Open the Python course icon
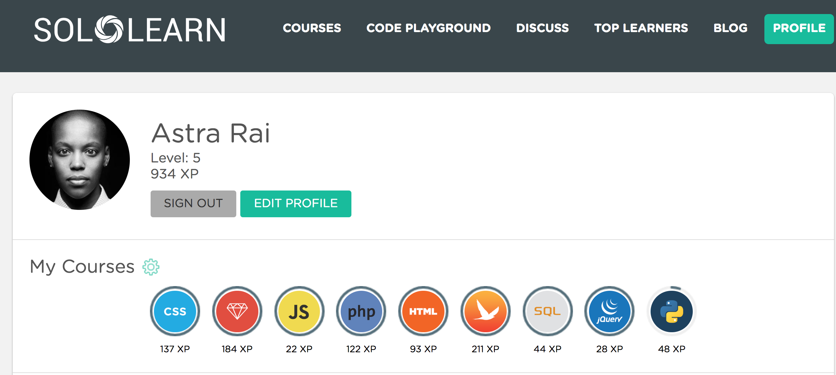Viewport: 836px width, 375px height. point(672,311)
